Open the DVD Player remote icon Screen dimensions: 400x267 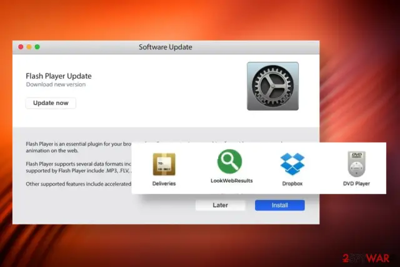[x=356, y=164]
